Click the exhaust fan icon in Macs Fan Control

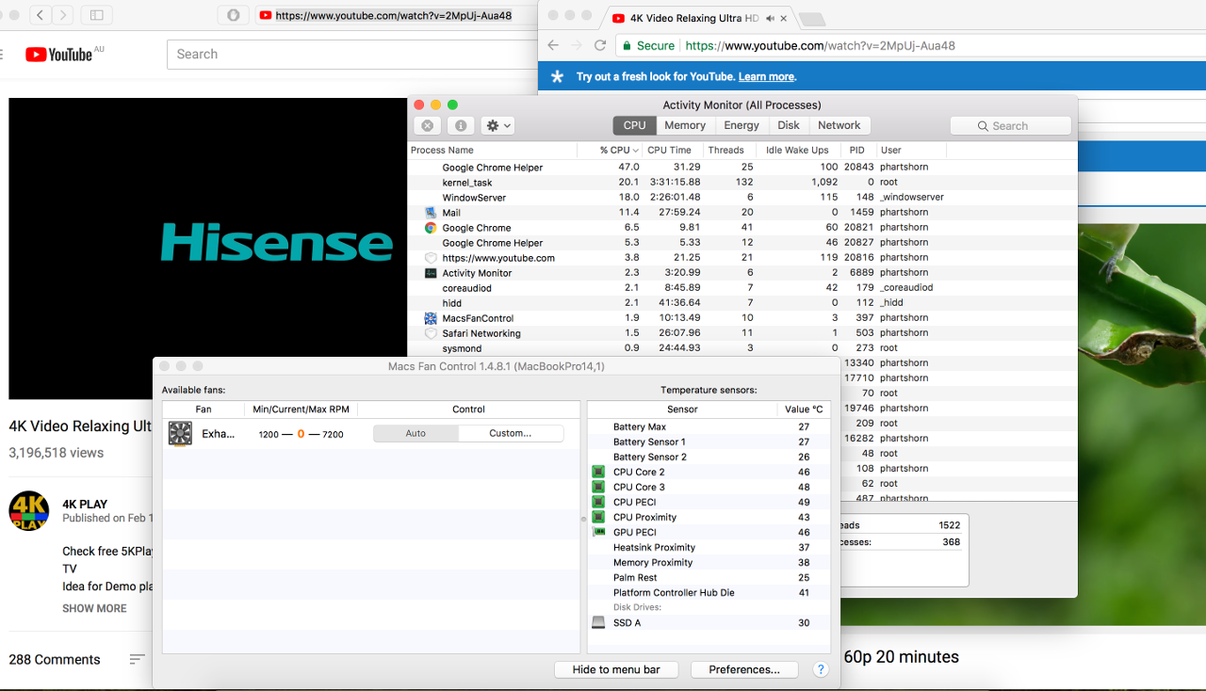click(x=180, y=433)
